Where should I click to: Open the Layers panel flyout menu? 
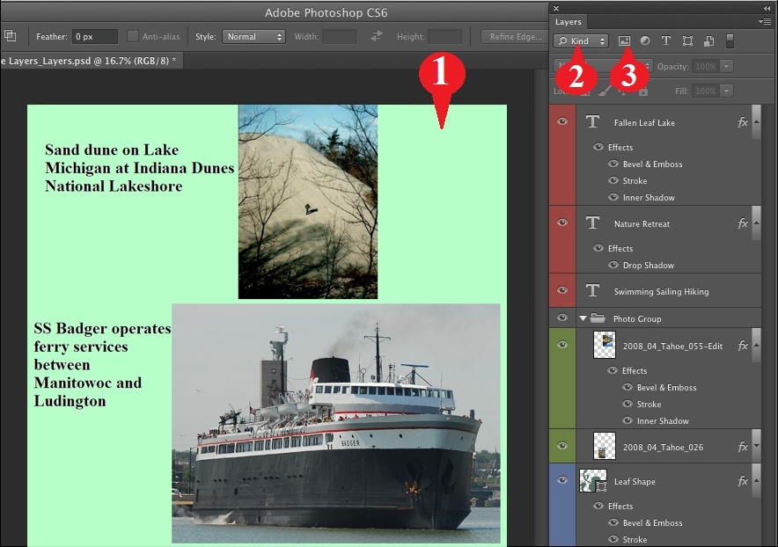pyautogui.click(x=764, y=21)
